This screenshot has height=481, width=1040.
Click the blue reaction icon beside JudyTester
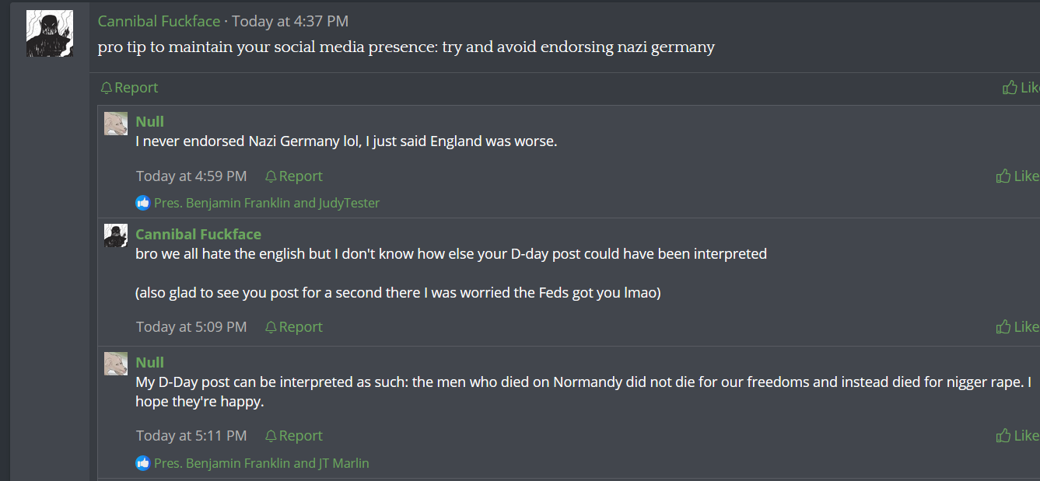coord(142,203)
